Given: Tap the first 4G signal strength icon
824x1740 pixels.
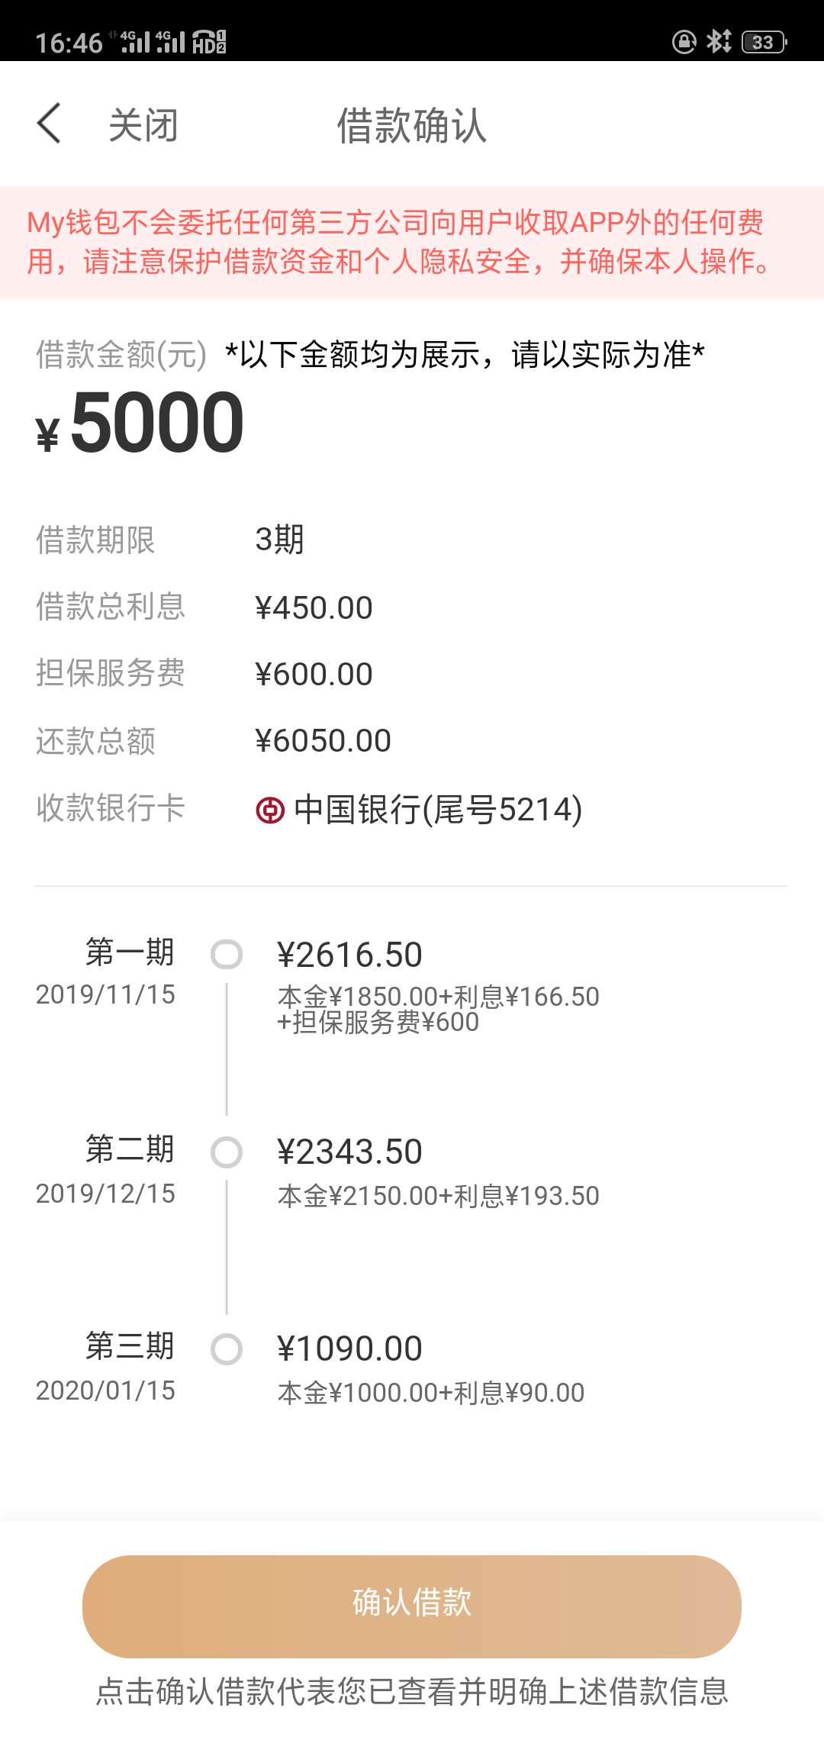Looking at the screenshot, I should point(130,41).
